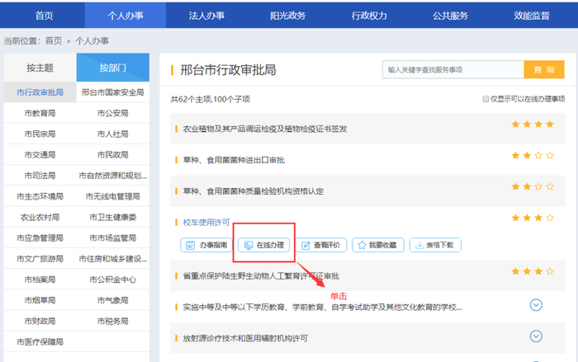The height and width of the screenshot is (362, 578).
Task: Select 市自然资源和规划 department
Action: tap(113, 176)
